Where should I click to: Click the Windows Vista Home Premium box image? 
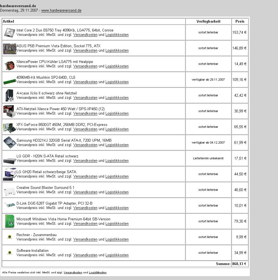10,221
